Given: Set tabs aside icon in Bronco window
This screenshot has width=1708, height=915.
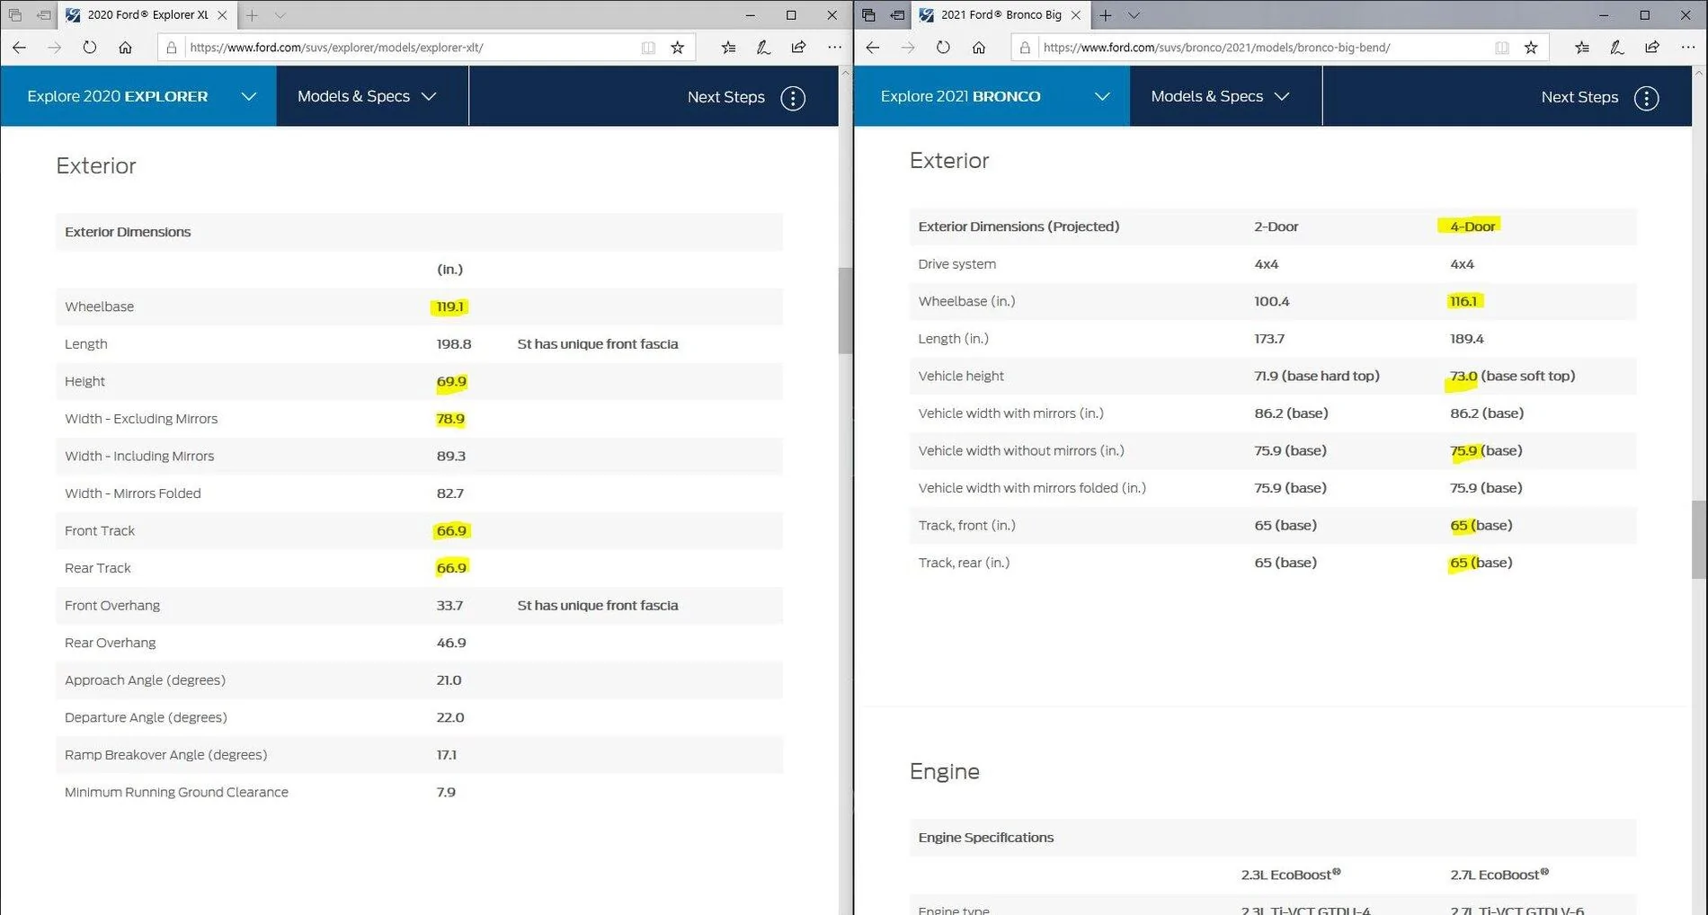Looking at the screenshot, I should (897, 15).
